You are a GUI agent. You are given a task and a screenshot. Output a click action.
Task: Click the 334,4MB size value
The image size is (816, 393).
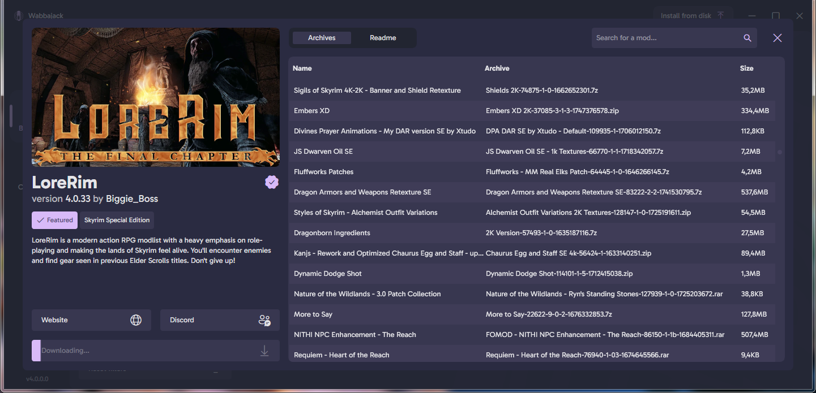click(755, 111)
